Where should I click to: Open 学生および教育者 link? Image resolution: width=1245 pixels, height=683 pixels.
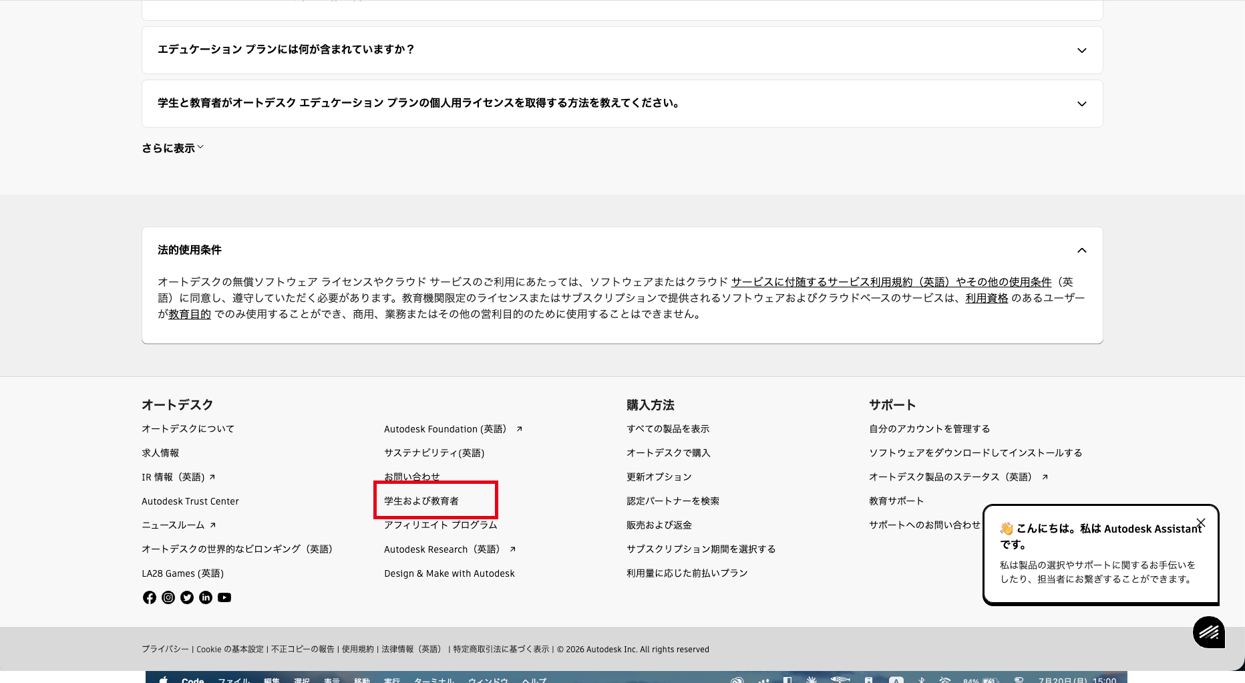pyautogui.click(x=421, y=501)
